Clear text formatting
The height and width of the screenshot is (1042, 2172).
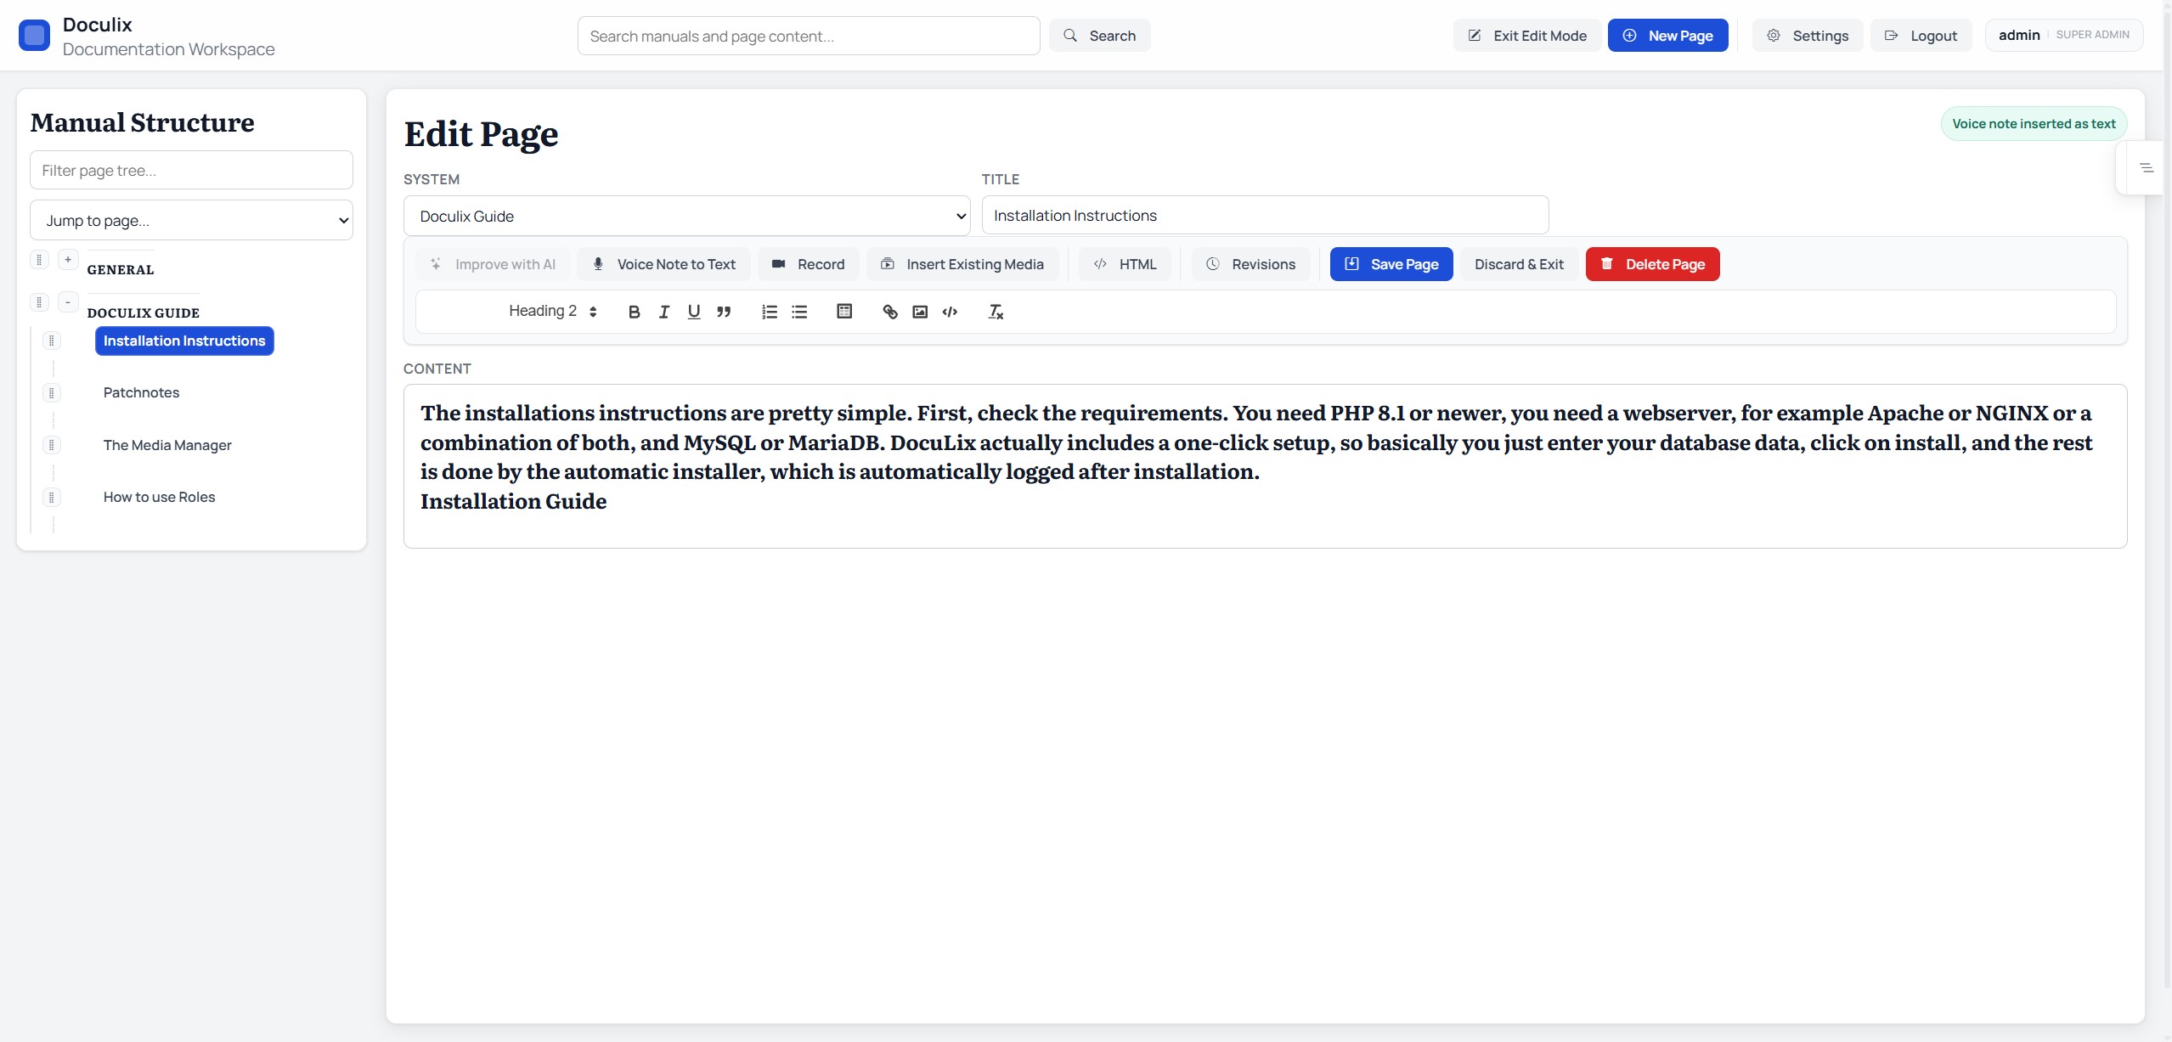(x=995, y=312)
